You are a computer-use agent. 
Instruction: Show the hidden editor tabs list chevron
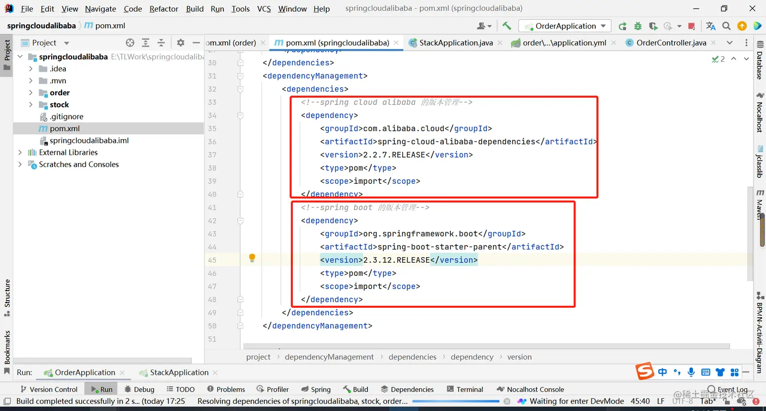click(730, 43)
